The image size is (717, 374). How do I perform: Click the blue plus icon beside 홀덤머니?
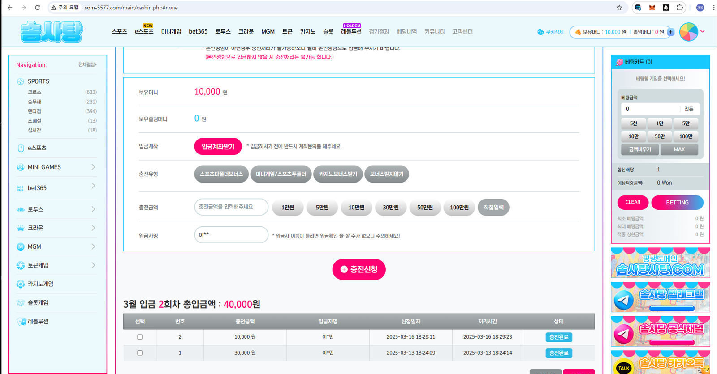pyautogui.click(x=671, y=32)
